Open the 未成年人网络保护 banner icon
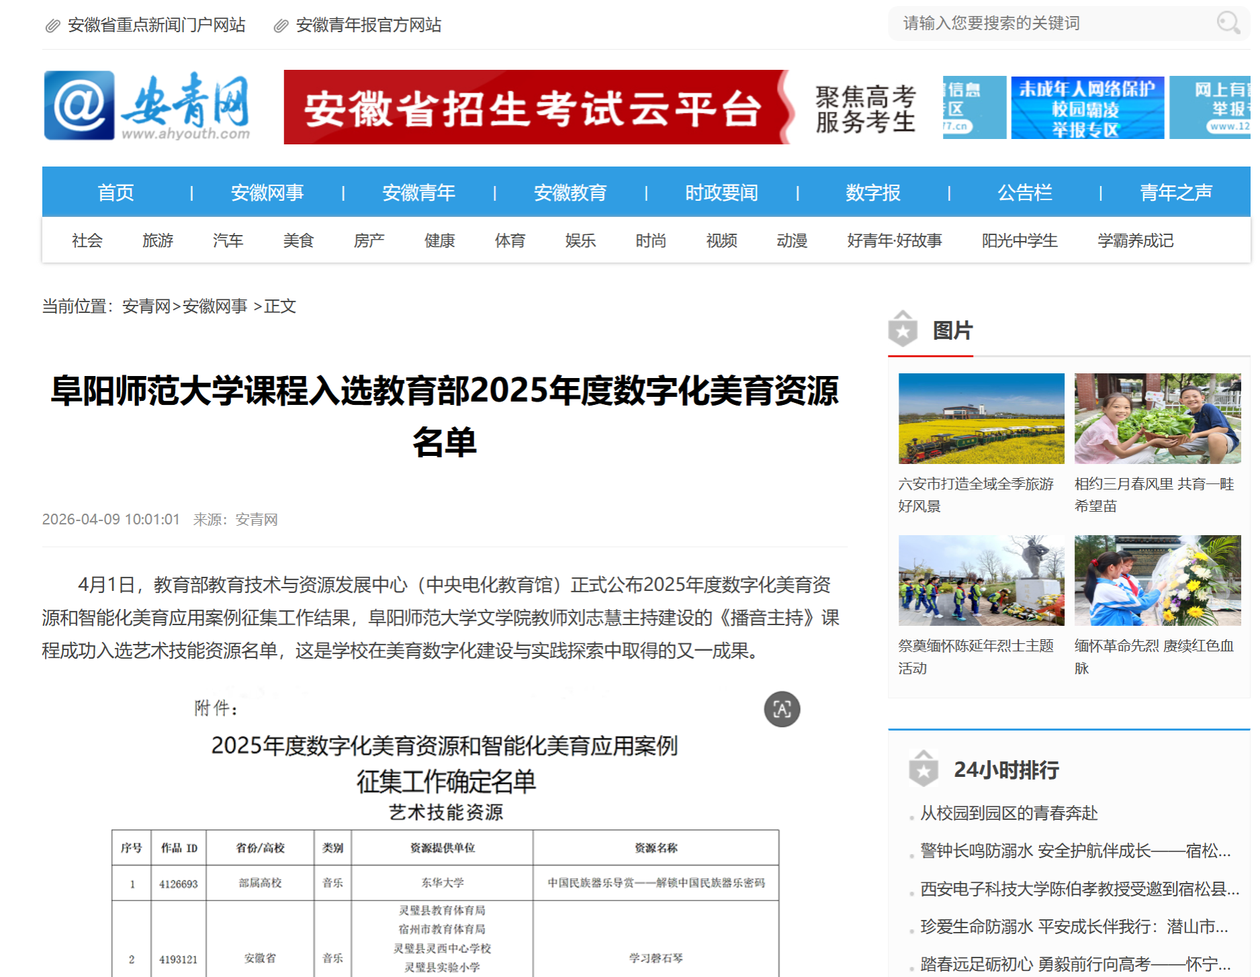Image resolution: width=1260 pixels, height=977 pixels. pyautogui.click(x=1087, y=107)
